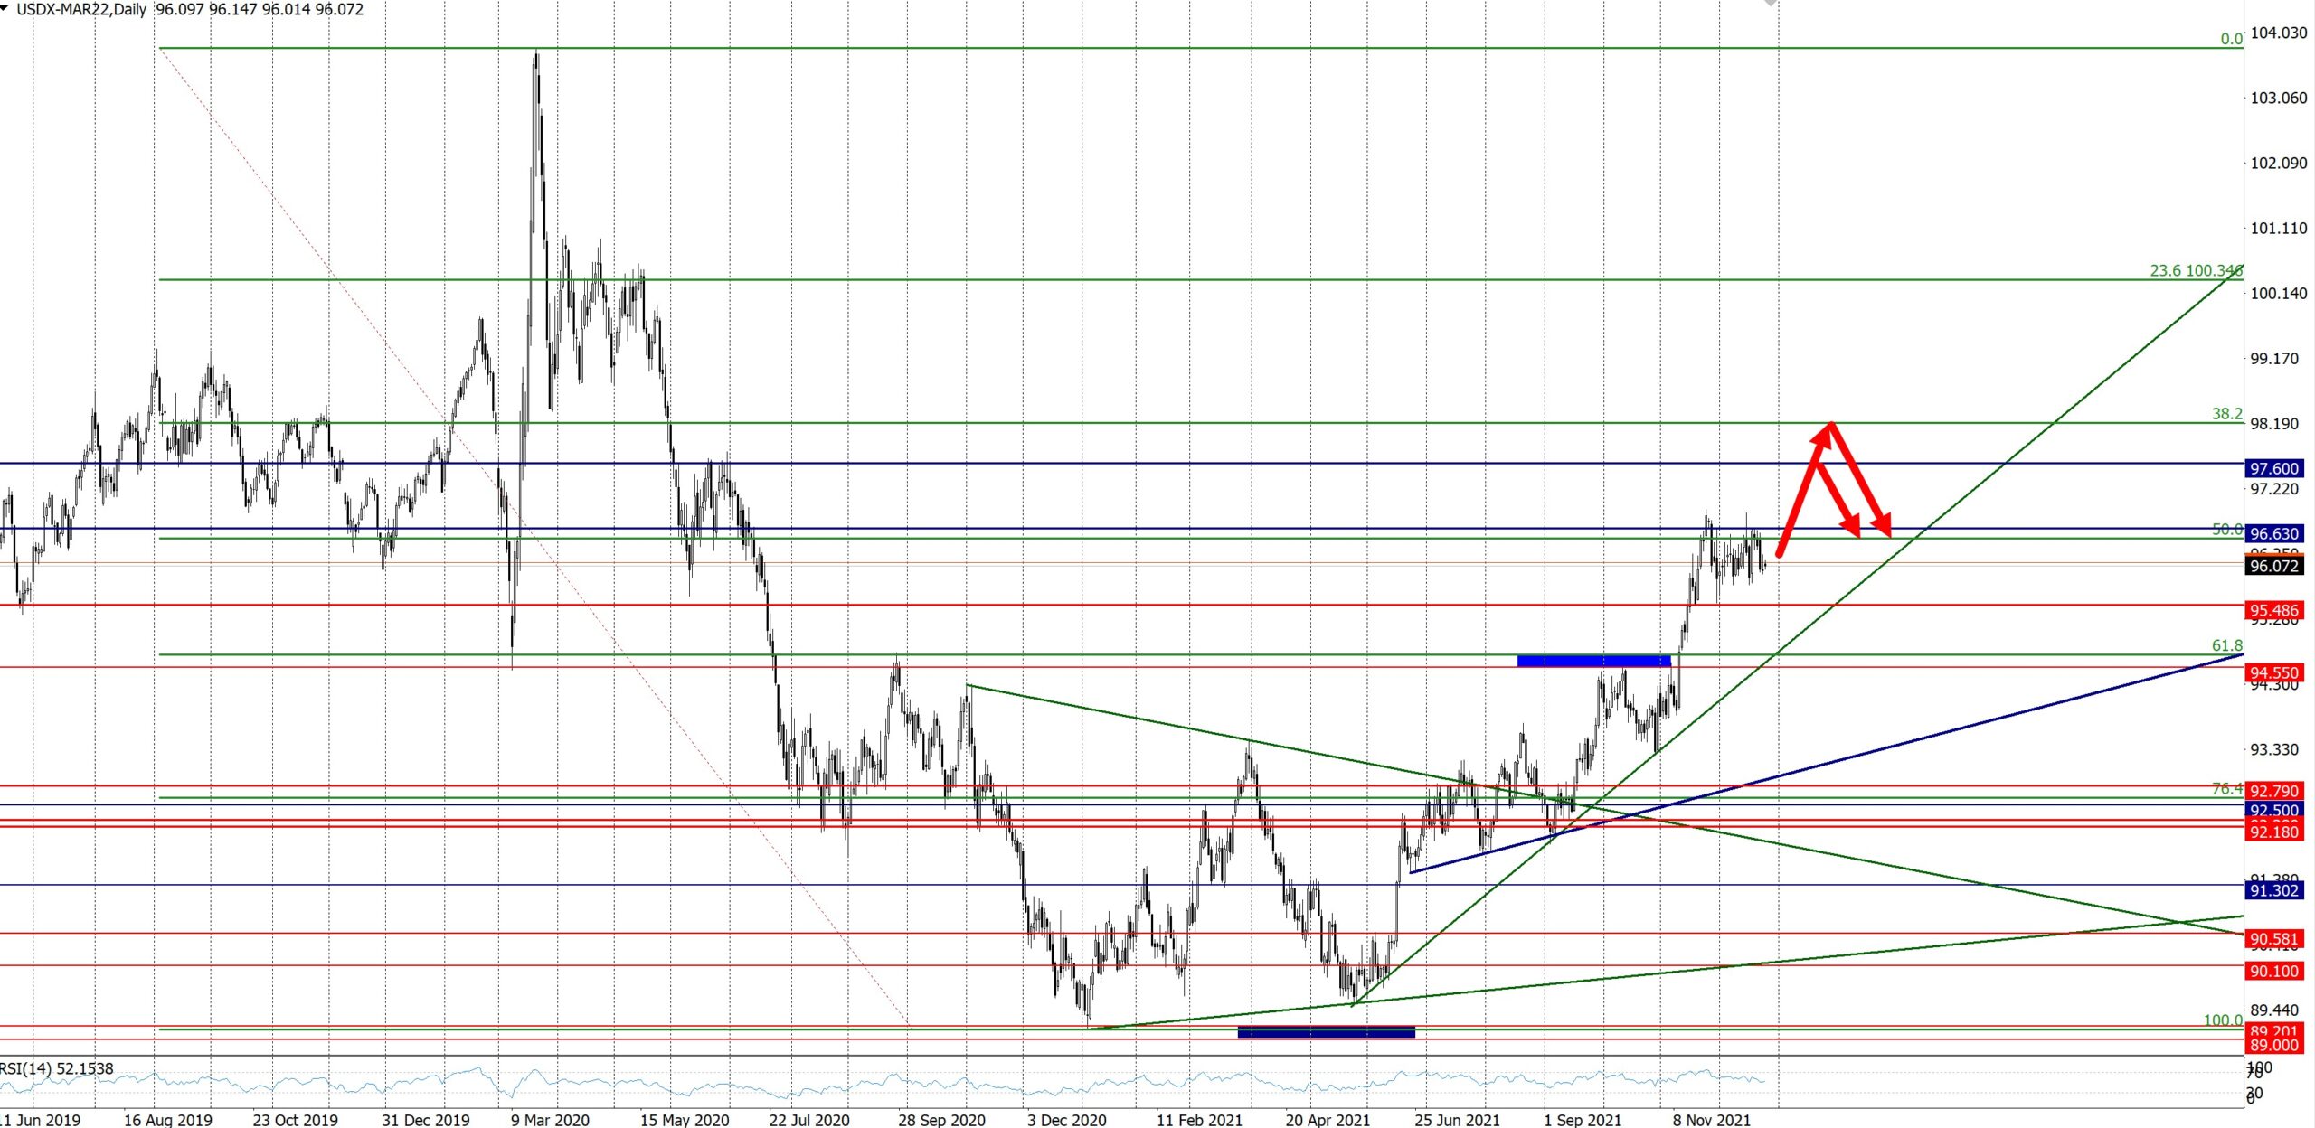Click the red 94.550 price level label
This screenshot has height=1128, width=2315.
[2273, 672]
